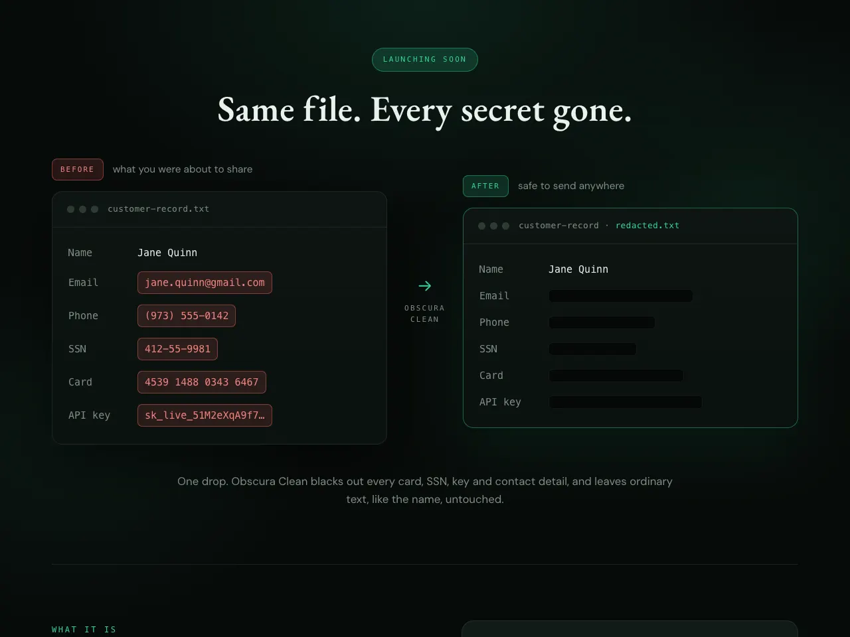Screen dimensions: 850x637
Task: Click the paragraph starting One drop. Obscura Clean
Action: tap(425, 490)
